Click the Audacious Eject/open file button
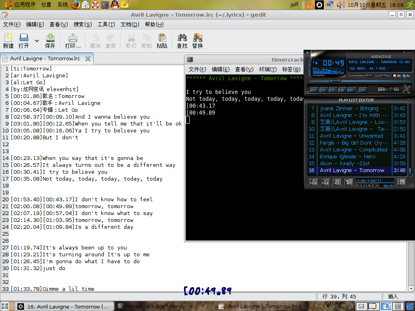 point(363,90)
